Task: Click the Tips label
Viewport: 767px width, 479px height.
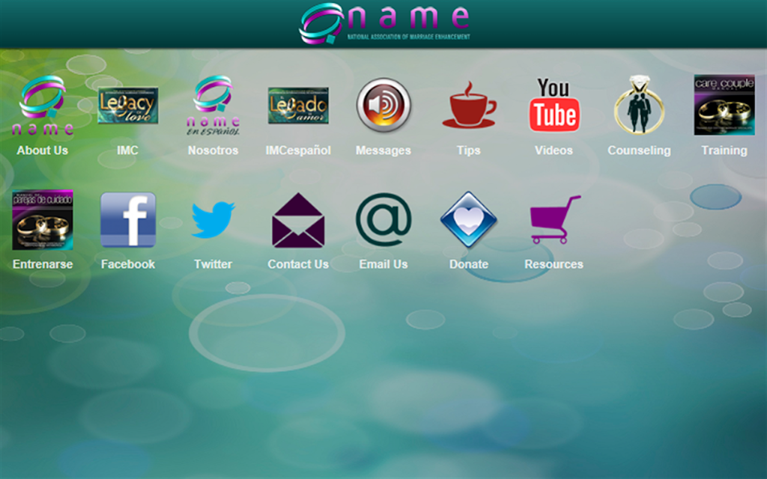Action: point(469,150)
